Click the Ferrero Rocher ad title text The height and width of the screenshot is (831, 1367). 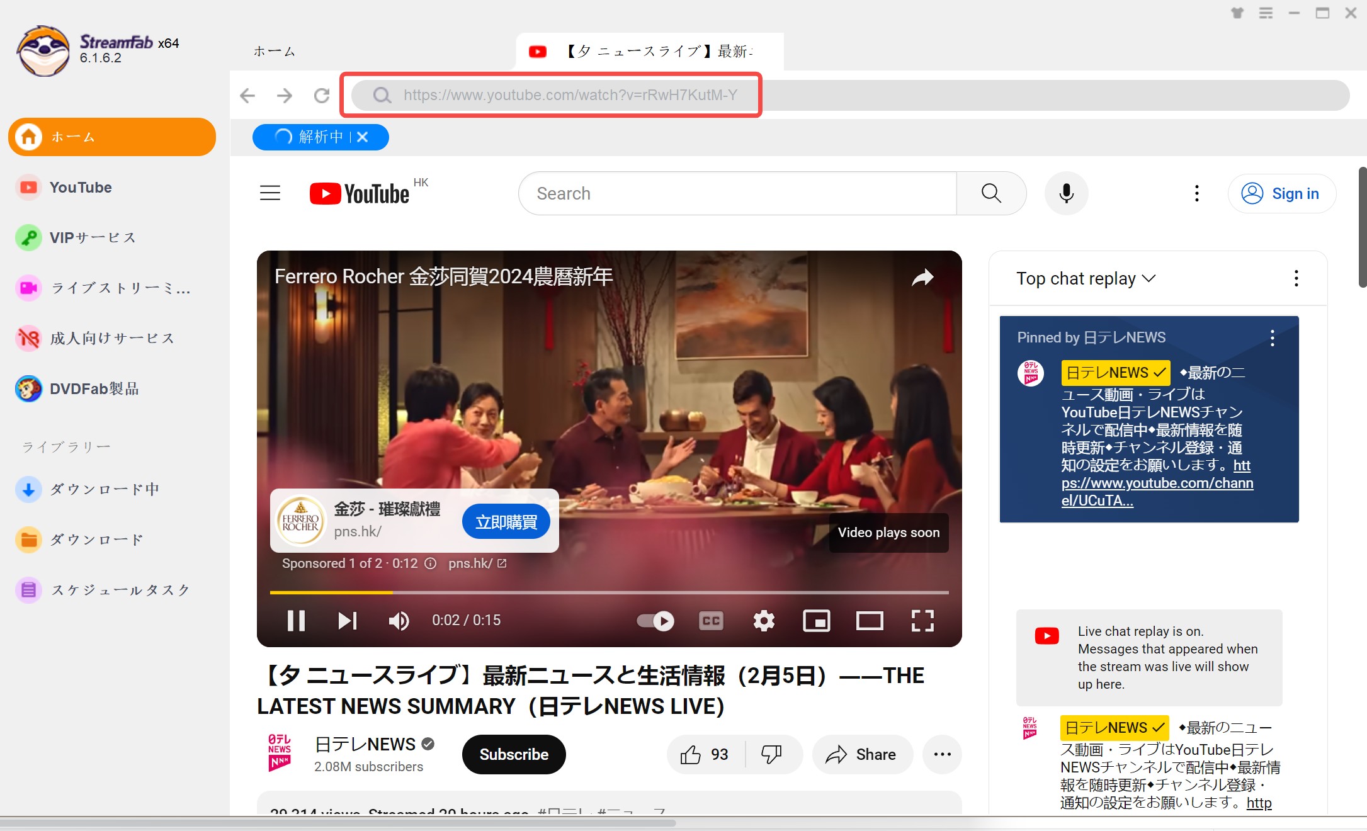click(x=443, y=276)
